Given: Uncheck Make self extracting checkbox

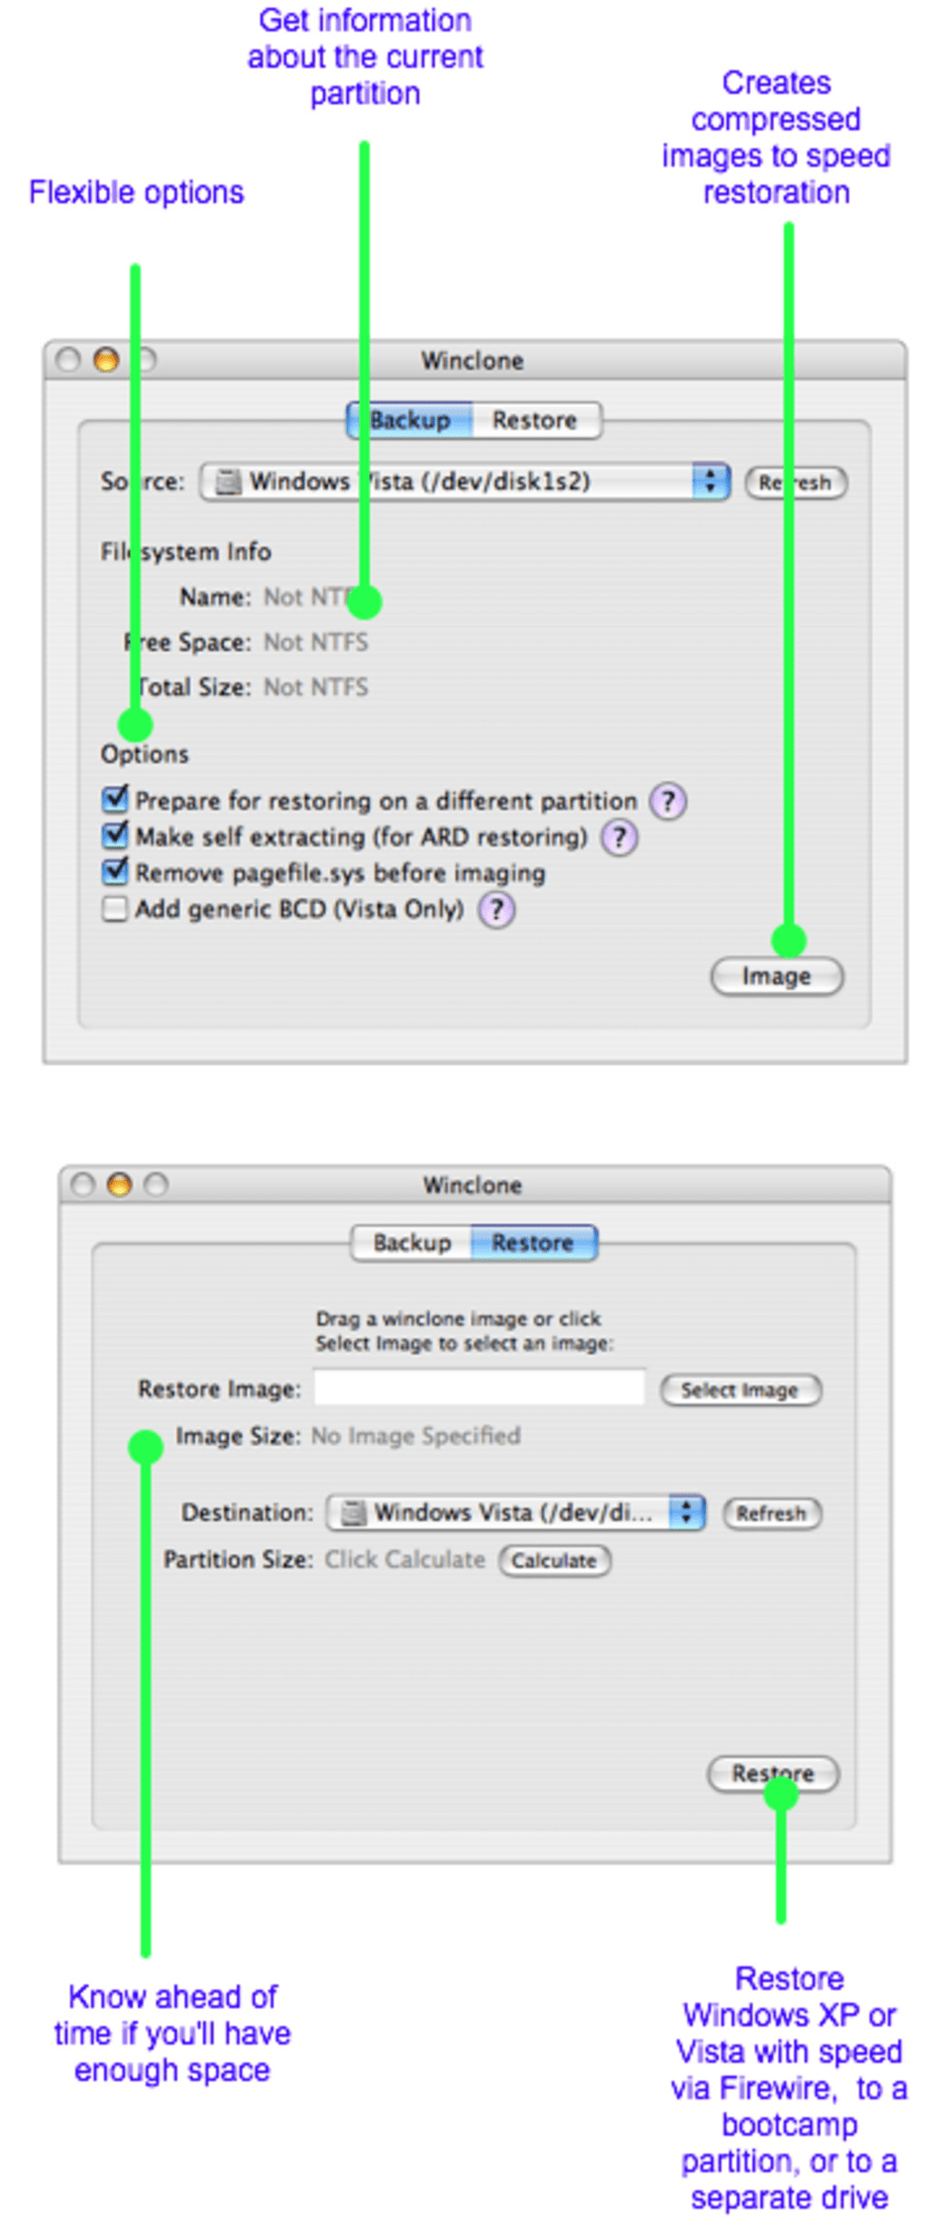Looking at the screenshot, I should click(x=115, y=835).
